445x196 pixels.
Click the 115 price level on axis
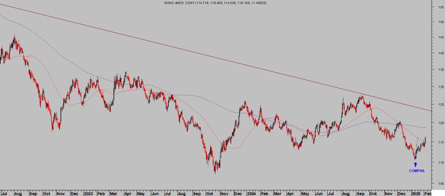(x=439, y=142)
